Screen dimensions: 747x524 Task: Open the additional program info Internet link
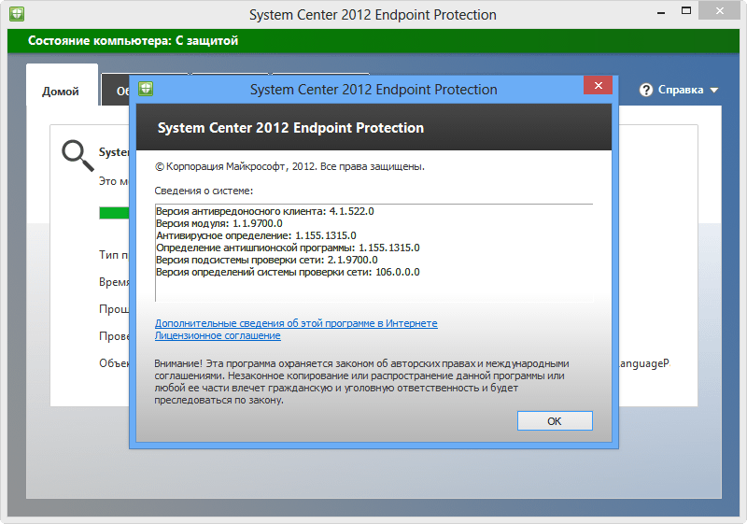tap(296, 323)
